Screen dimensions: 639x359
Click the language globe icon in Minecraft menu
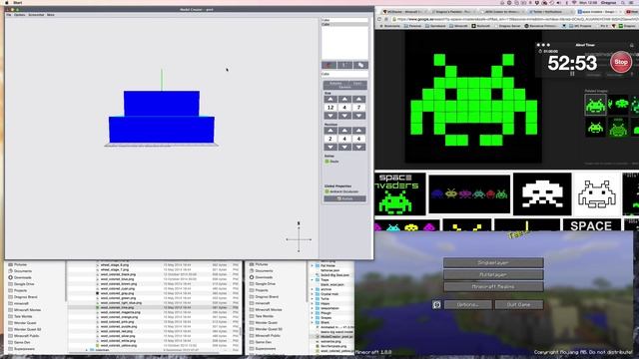(x=436, y=304)
